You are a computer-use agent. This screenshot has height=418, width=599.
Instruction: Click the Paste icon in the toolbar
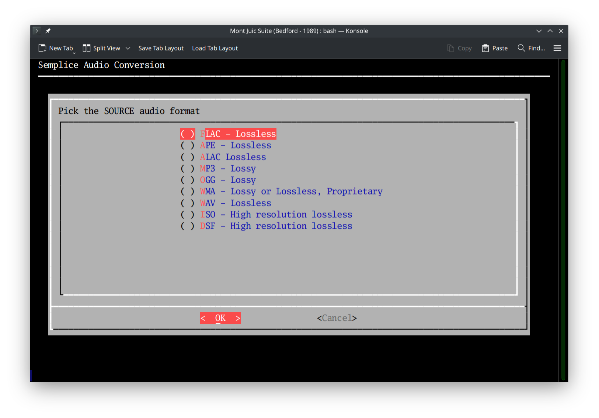(x=485, y=48)
